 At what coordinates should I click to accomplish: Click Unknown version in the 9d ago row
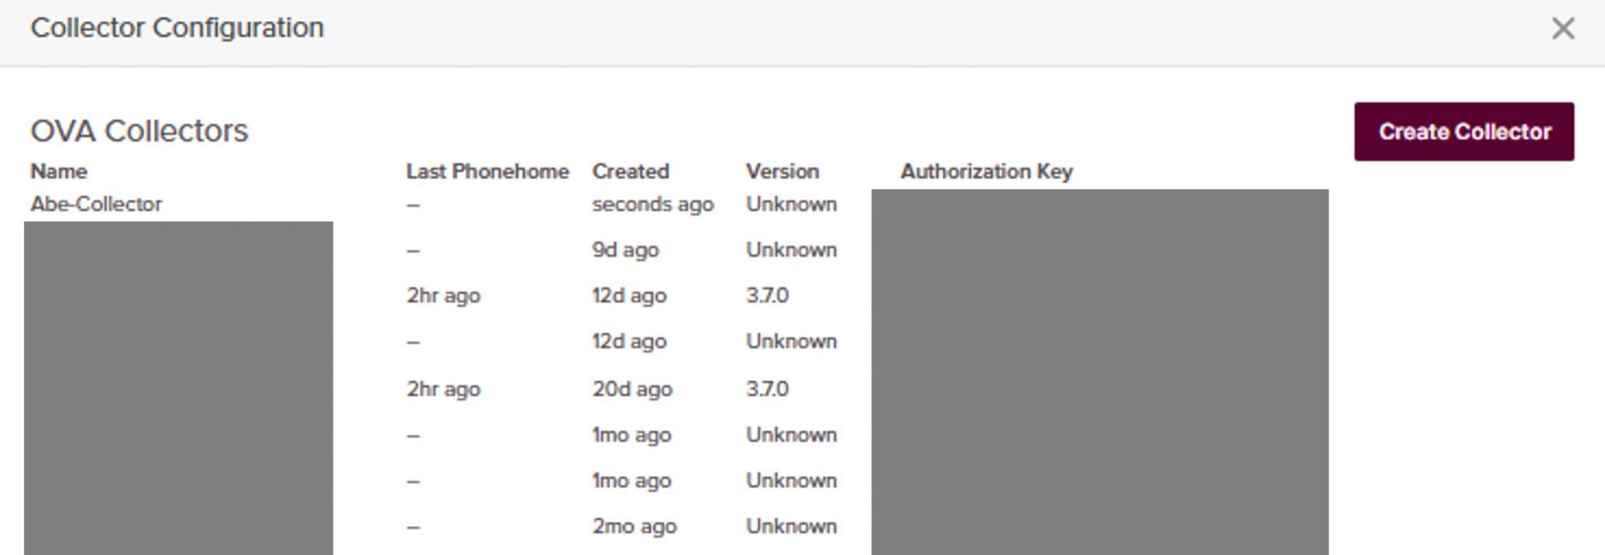(x=791, y=250)
